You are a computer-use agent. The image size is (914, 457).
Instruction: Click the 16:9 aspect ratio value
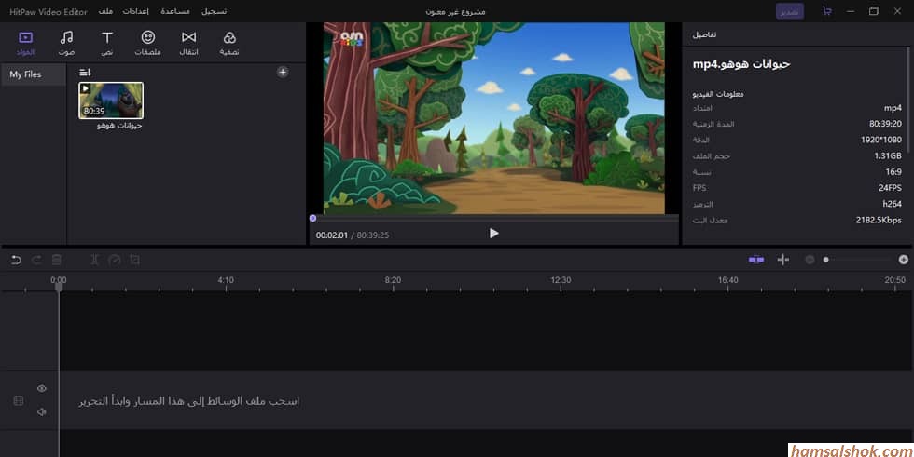[893, 172]
